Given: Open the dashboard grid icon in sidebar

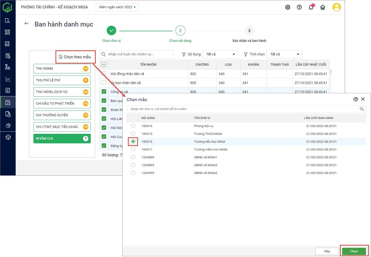Looking at the screenshot, I should 7,32.
